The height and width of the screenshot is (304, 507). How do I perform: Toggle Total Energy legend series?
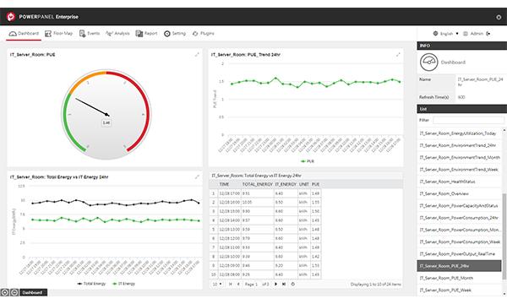pos(91,284)
